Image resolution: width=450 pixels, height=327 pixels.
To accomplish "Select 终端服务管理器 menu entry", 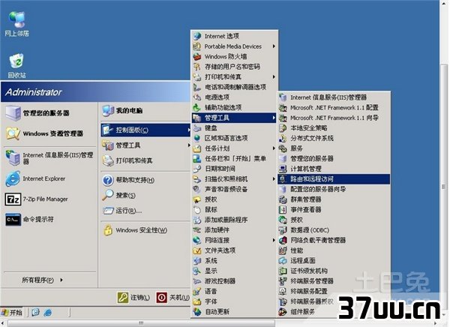I will click(x=334, y=280).
